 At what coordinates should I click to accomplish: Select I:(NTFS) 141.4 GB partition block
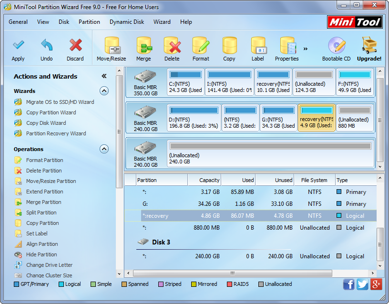tap(229, 82)
